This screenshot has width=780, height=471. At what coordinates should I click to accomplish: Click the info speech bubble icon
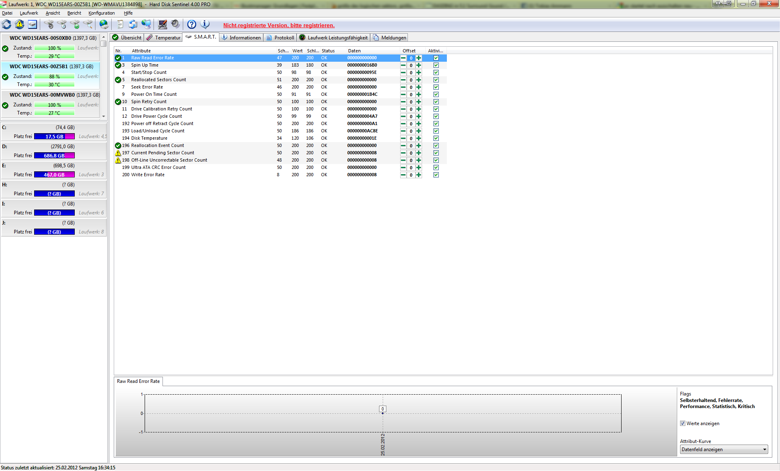coord(205,24)
